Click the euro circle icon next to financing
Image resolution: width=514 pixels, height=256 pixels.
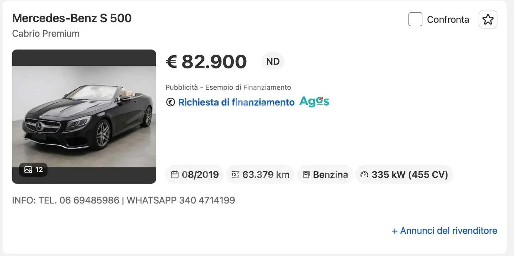[x=170, y=102]
